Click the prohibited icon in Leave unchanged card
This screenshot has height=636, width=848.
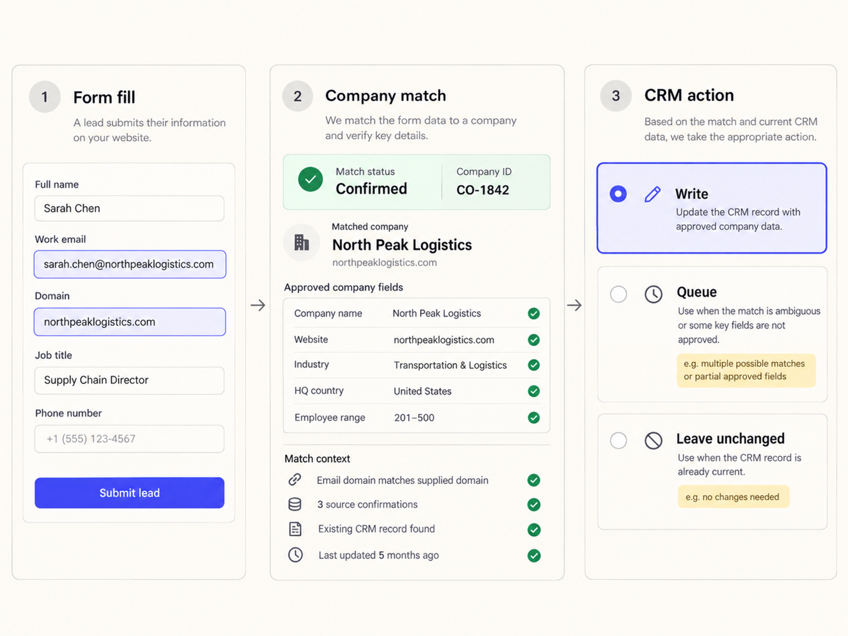[653, 440]
